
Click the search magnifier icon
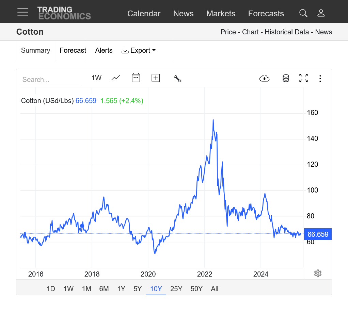[303, 13]
